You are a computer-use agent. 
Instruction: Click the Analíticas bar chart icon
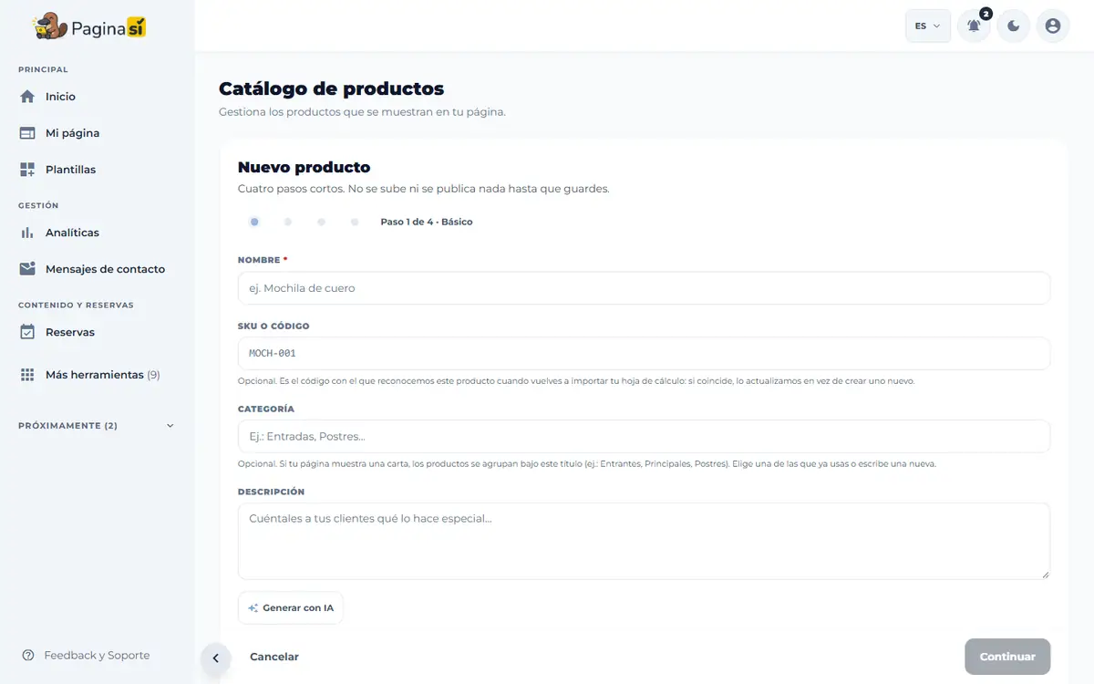[x=27, y=233]
